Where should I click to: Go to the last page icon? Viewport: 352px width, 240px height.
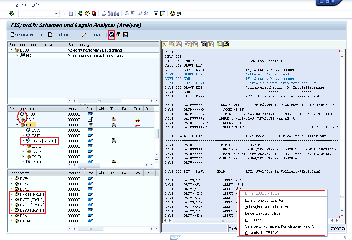point(146,14)
